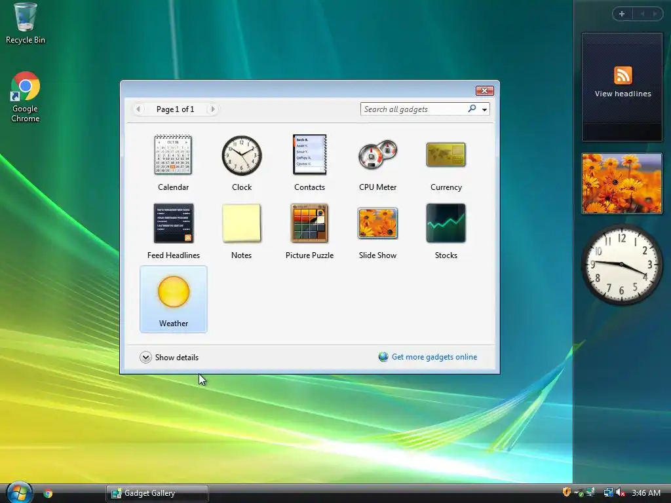Select the Slide Show gadget in the gallery
The height and width of the screenshot is (503, 671).
pyautogui.click(x=377, y=223)
